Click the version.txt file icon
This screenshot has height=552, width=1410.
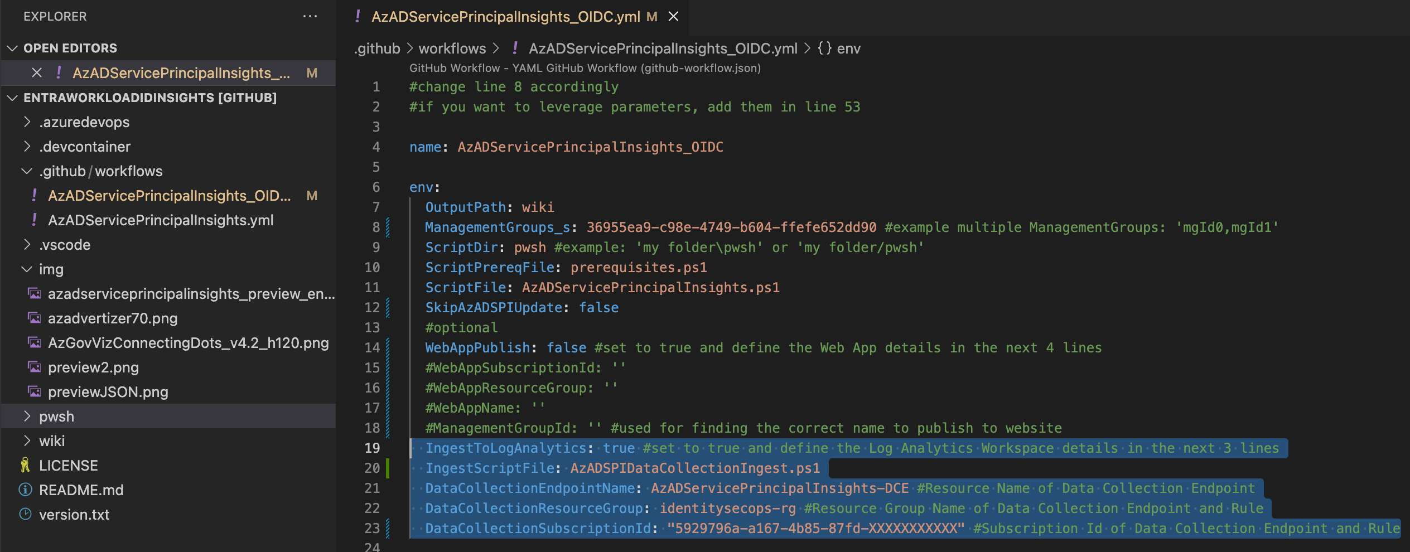coord(25,515)
